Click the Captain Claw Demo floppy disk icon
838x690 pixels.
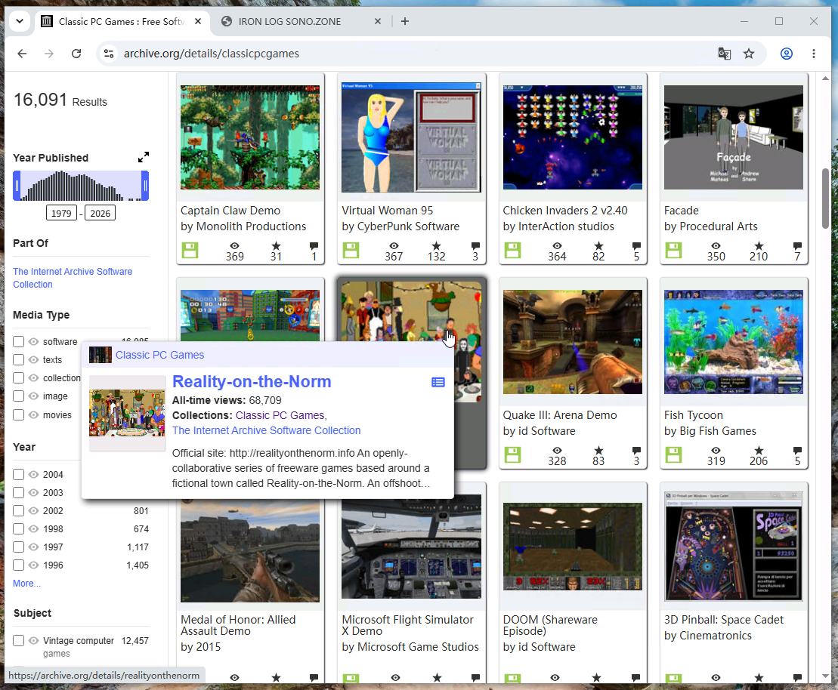point(190,251)
